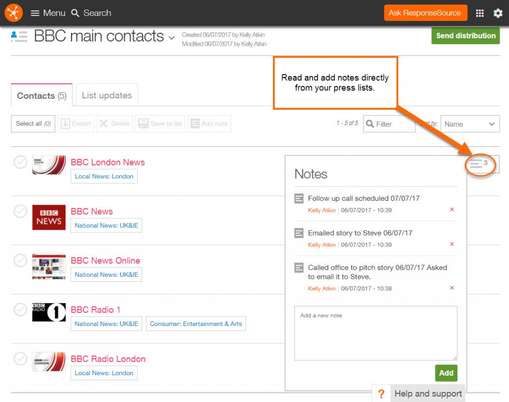The width and height of the screenshot is (509, 402).
Task: Click the ResponseSource orange logo
Action: [13, 13]
